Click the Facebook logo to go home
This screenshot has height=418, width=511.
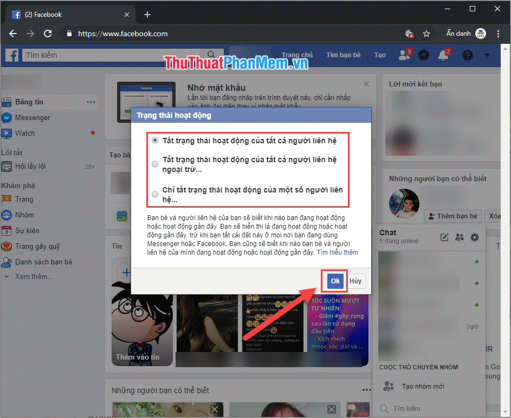click(11, 55)
